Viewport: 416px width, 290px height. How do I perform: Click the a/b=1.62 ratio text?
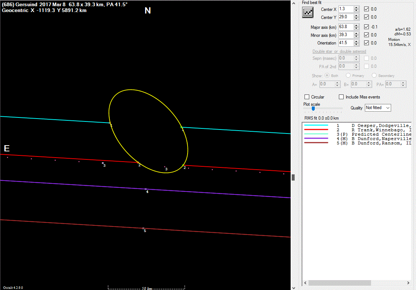coord(403,30)
